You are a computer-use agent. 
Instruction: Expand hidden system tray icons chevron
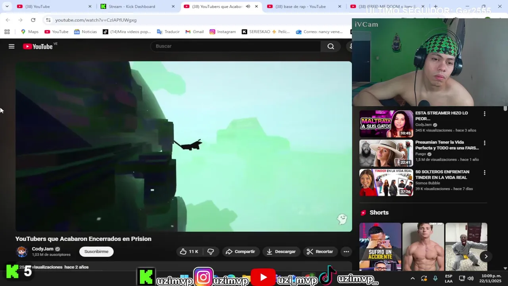(412, 278)
